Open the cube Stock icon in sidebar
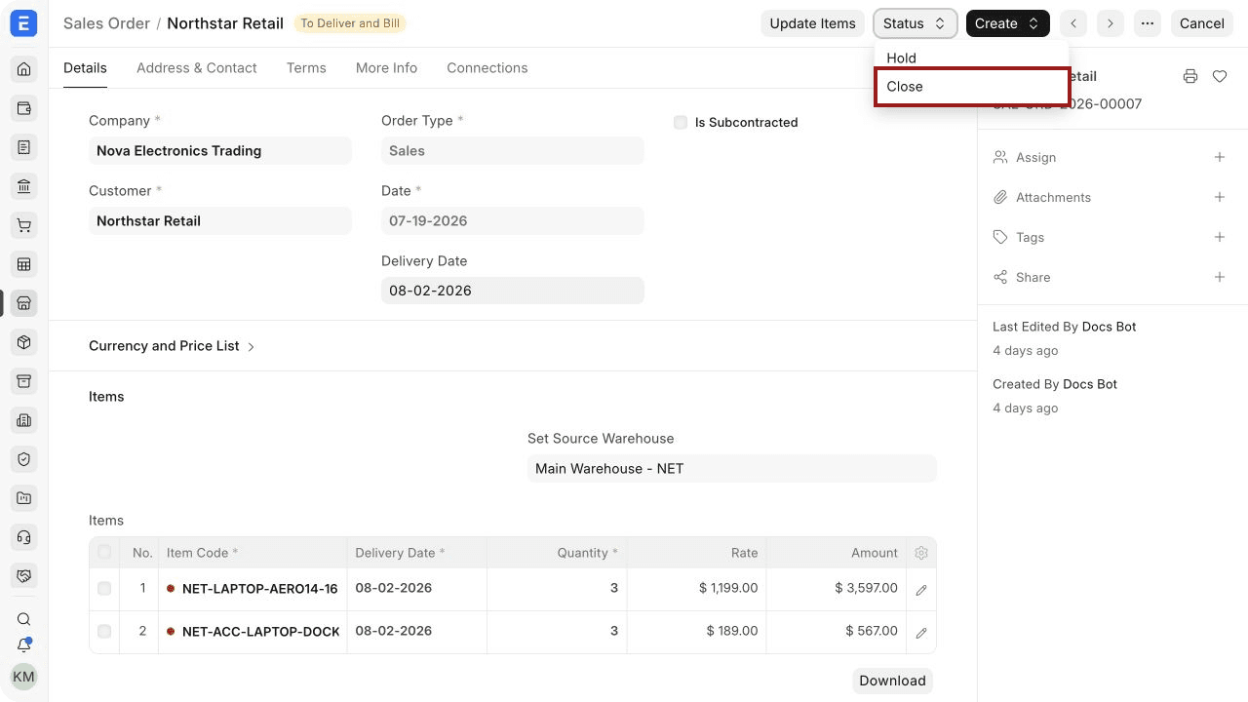The image size is (1248, 702). click(24, 342)
